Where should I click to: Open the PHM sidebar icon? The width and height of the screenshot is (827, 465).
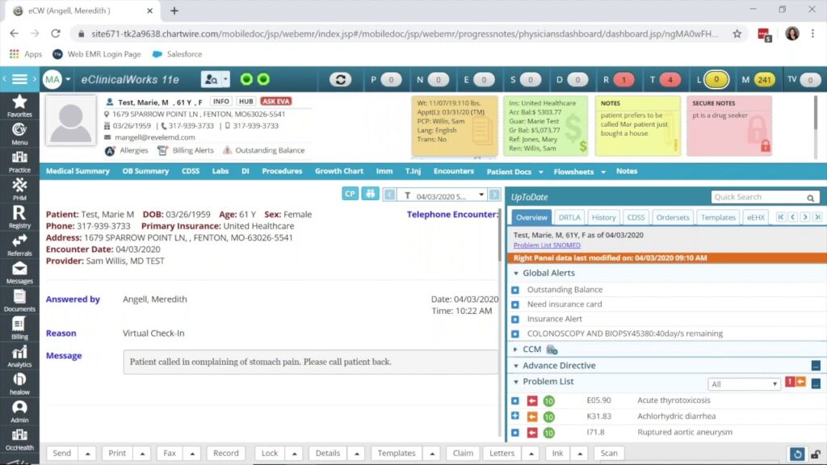(x=19, y=189)
